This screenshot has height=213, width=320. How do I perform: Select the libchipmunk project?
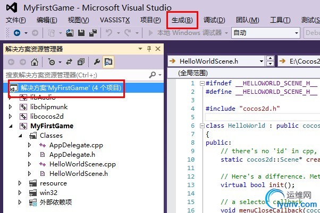pos(49,107)
